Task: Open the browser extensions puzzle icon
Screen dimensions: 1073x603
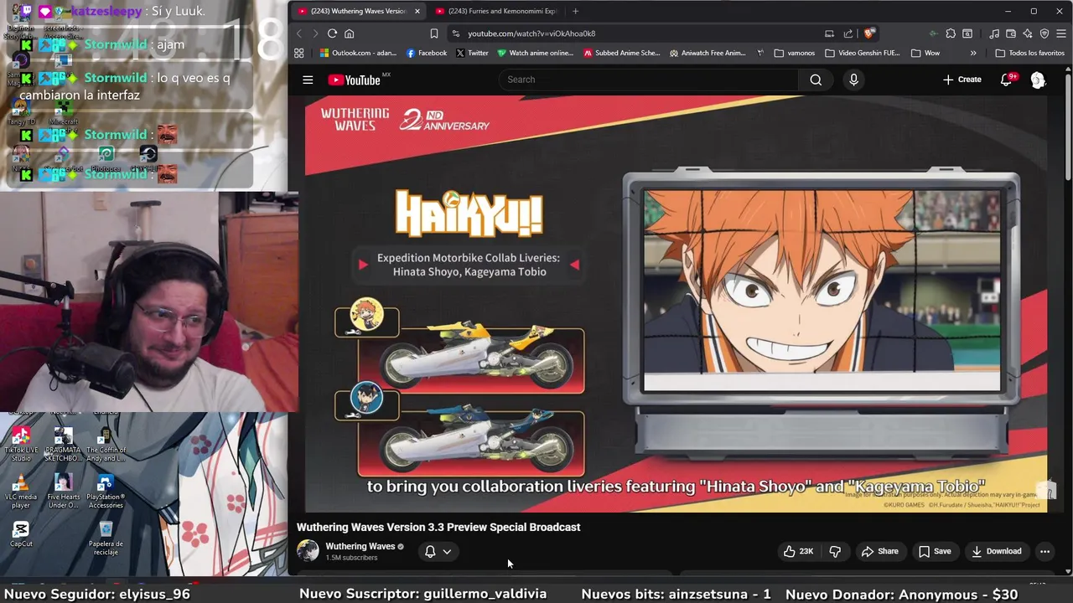Action: 951,33
